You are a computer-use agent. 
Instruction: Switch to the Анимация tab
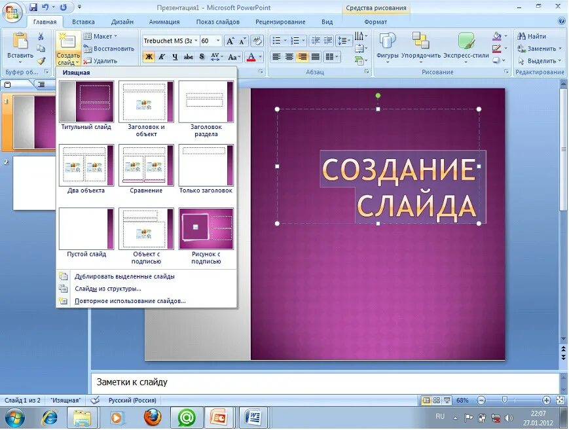164,22
